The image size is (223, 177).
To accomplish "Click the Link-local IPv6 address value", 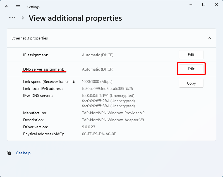I will (x=107, y=88).
